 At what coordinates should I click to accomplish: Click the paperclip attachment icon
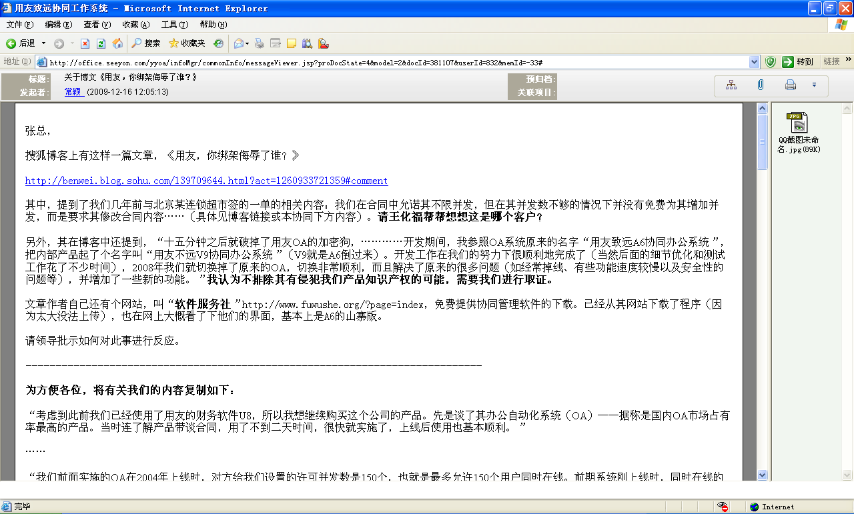(x=760, y=85)
